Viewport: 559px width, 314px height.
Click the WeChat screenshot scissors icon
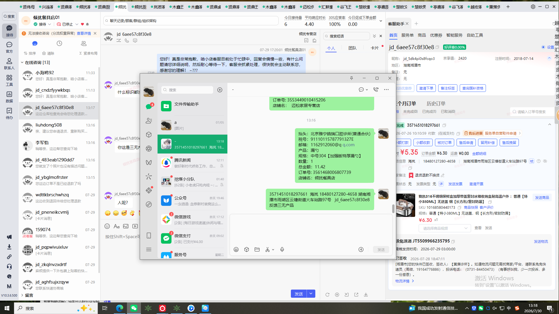[x=268, y=249]
